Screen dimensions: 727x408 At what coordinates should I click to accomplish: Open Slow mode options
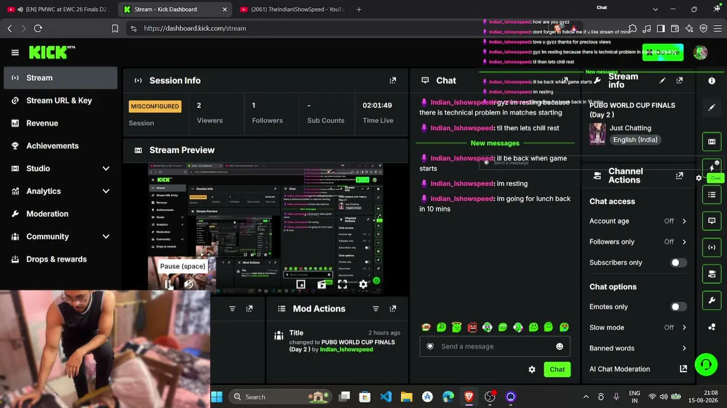(638, 328)
